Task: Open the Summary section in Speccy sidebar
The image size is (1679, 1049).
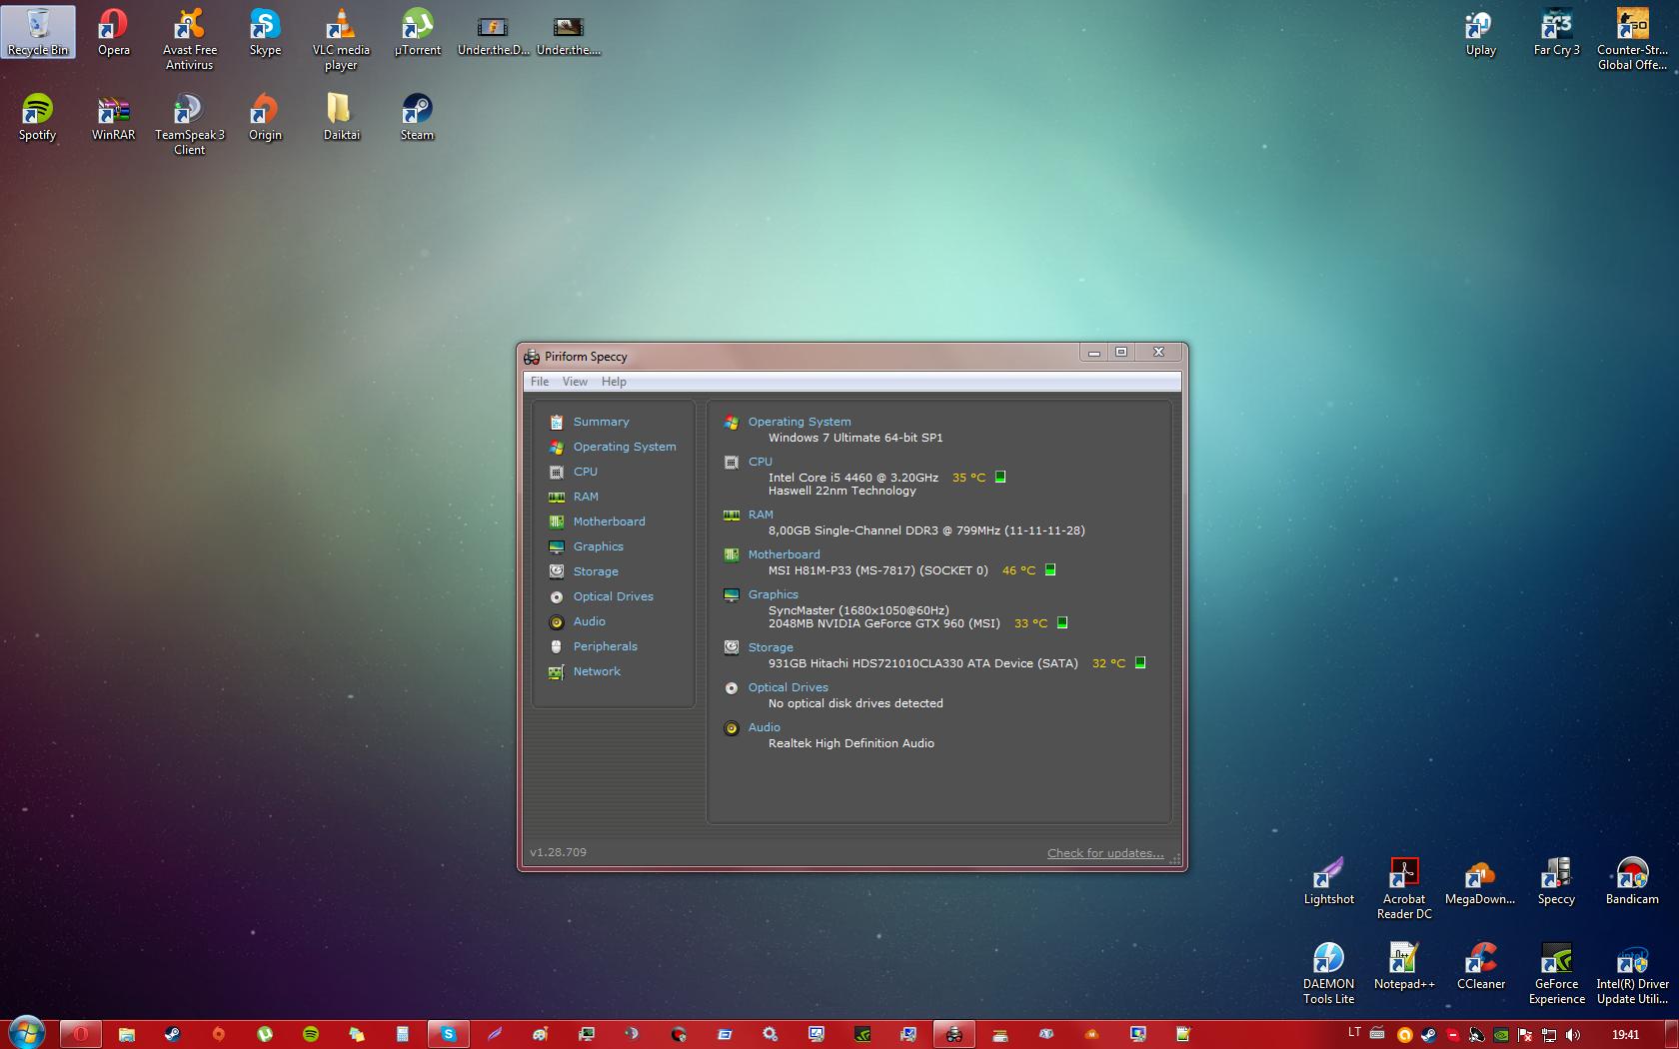Action: tap(601, 422)
